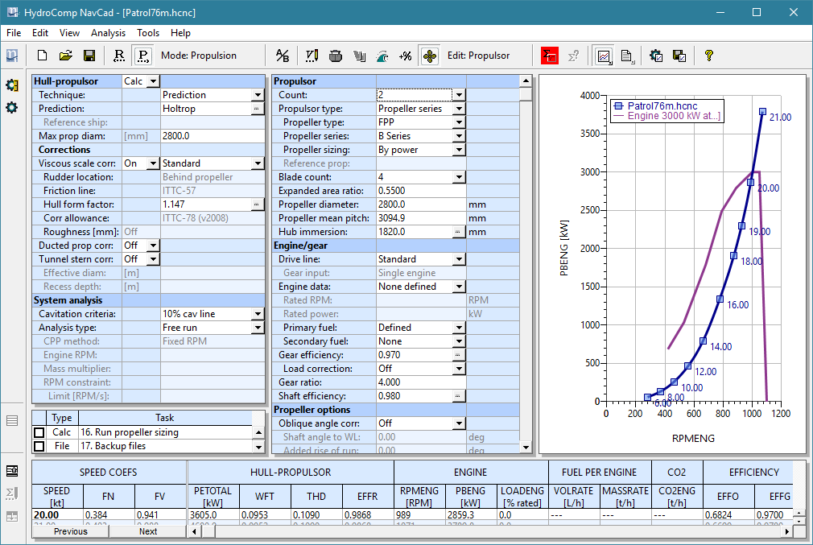Open the vessel edit icon with pencil

tap(312, 56)
